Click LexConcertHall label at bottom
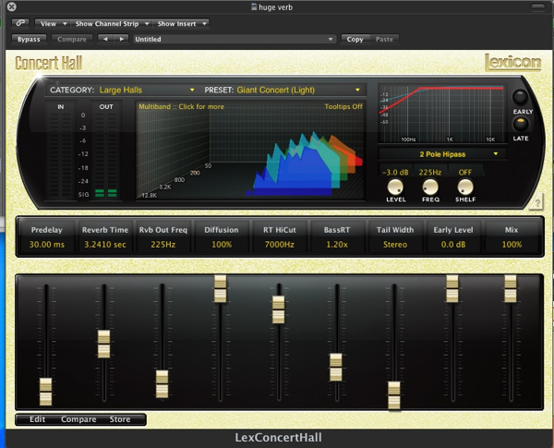 (x=278, y=438)
